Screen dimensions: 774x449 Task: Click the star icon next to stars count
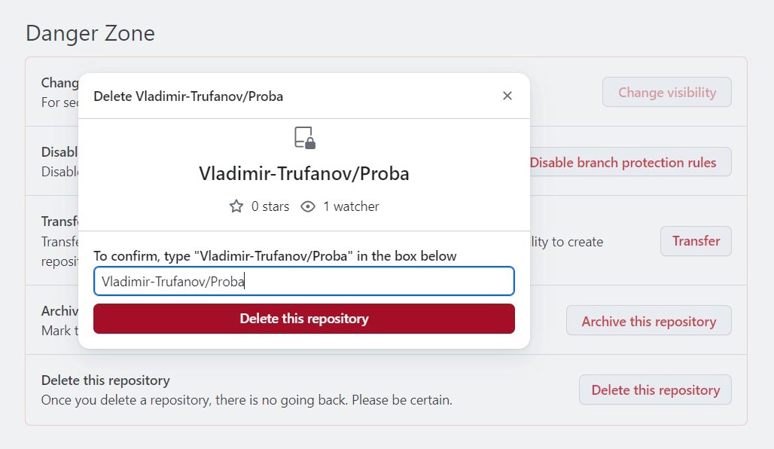click(236, 206)
